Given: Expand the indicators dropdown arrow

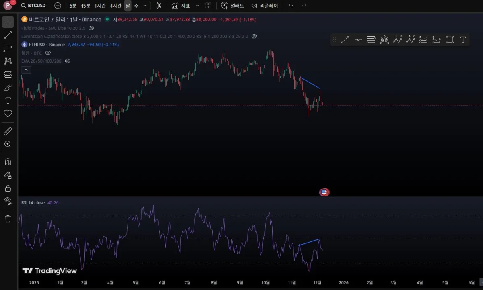Looking at the screenshot, I should click(x=197, y=6).
